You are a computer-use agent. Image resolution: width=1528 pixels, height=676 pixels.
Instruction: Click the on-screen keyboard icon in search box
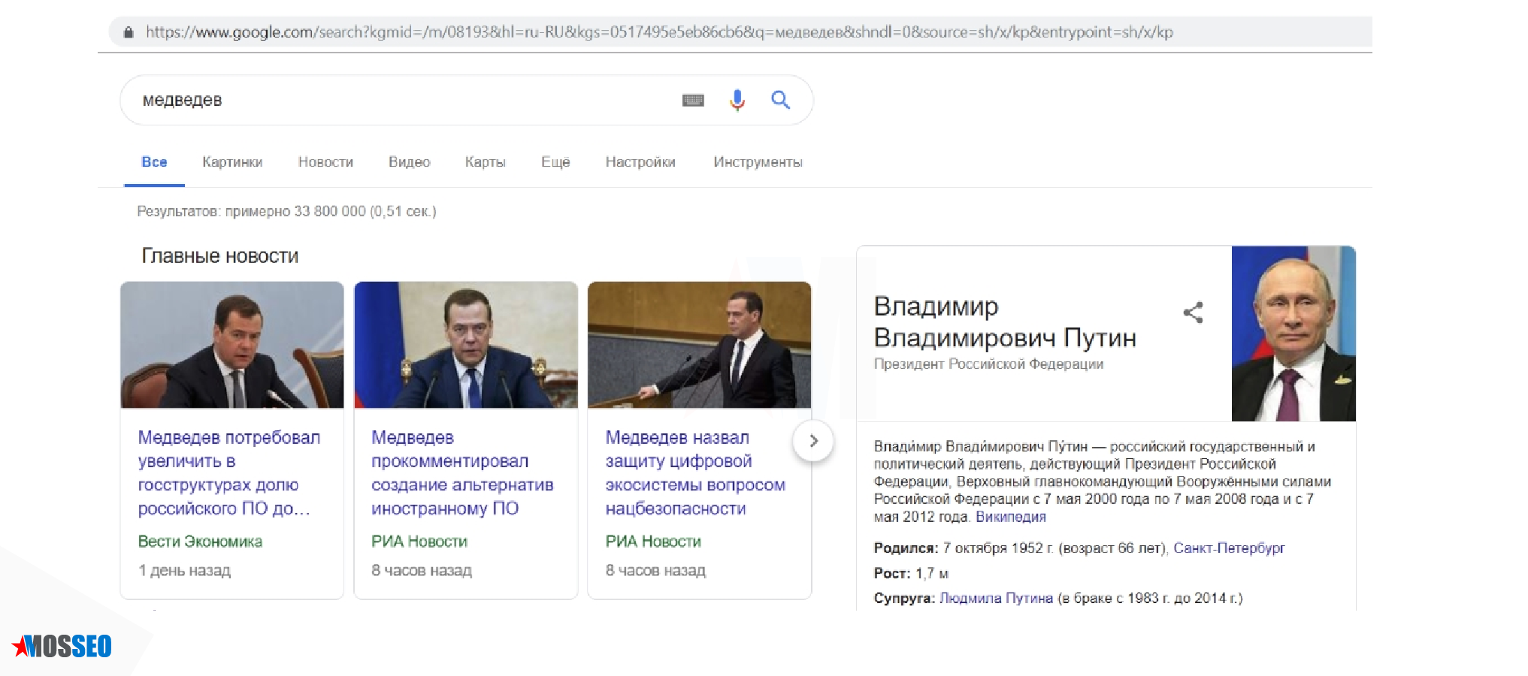(x=693, y=100)
